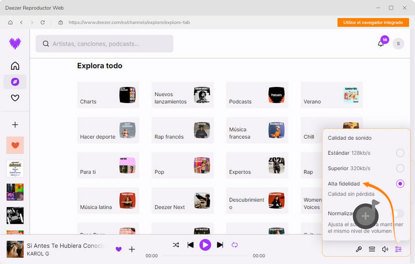Click the playback progress bar
Screen dimensions: 415x264
pos(205,256)
